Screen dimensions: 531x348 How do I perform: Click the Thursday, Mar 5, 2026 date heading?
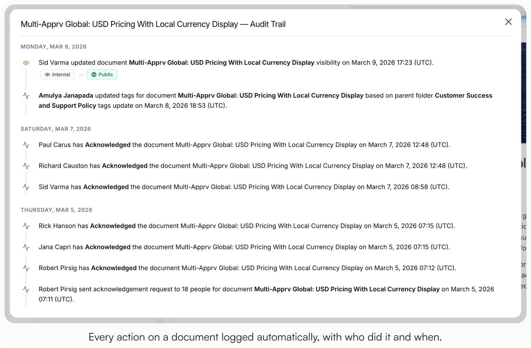tap(56, 210)
